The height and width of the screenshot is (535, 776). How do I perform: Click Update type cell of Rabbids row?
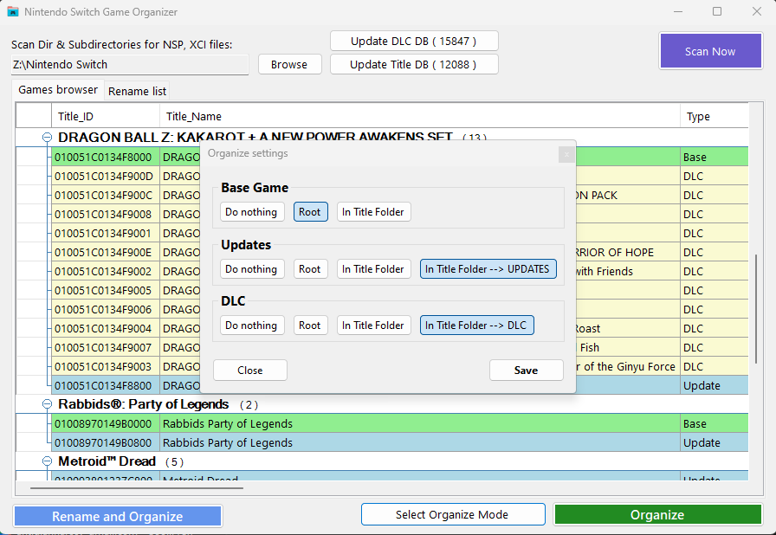(715, 442)
